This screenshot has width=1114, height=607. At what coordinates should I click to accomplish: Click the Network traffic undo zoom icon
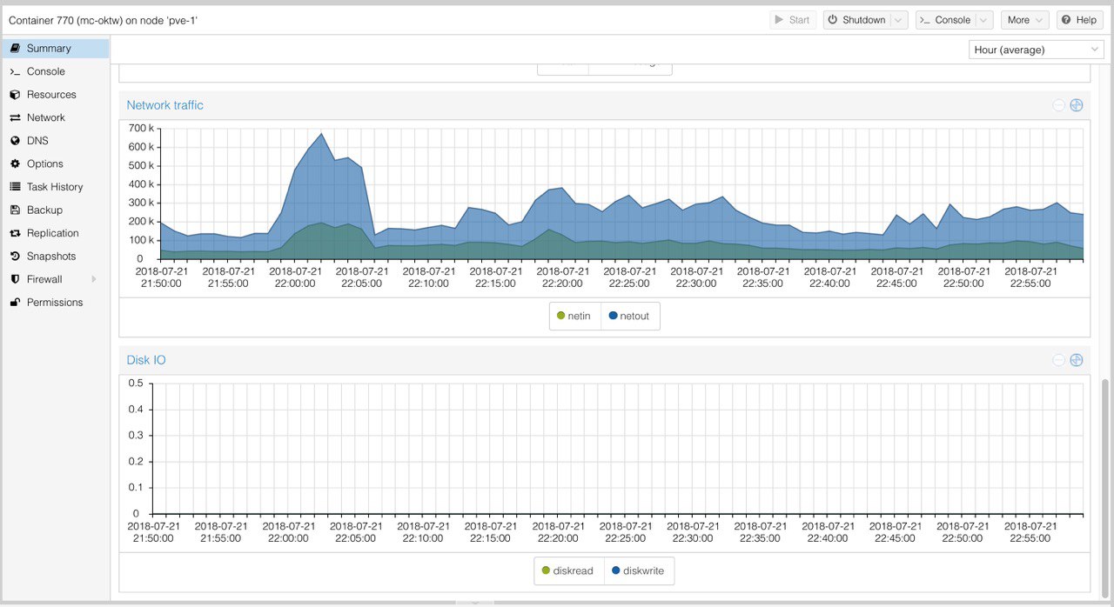coord(1058,105)
